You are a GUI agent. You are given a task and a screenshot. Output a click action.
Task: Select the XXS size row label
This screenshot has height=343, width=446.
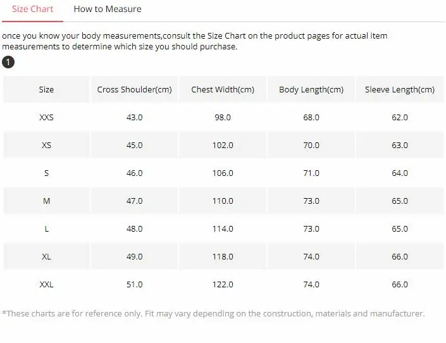[46, 118]
